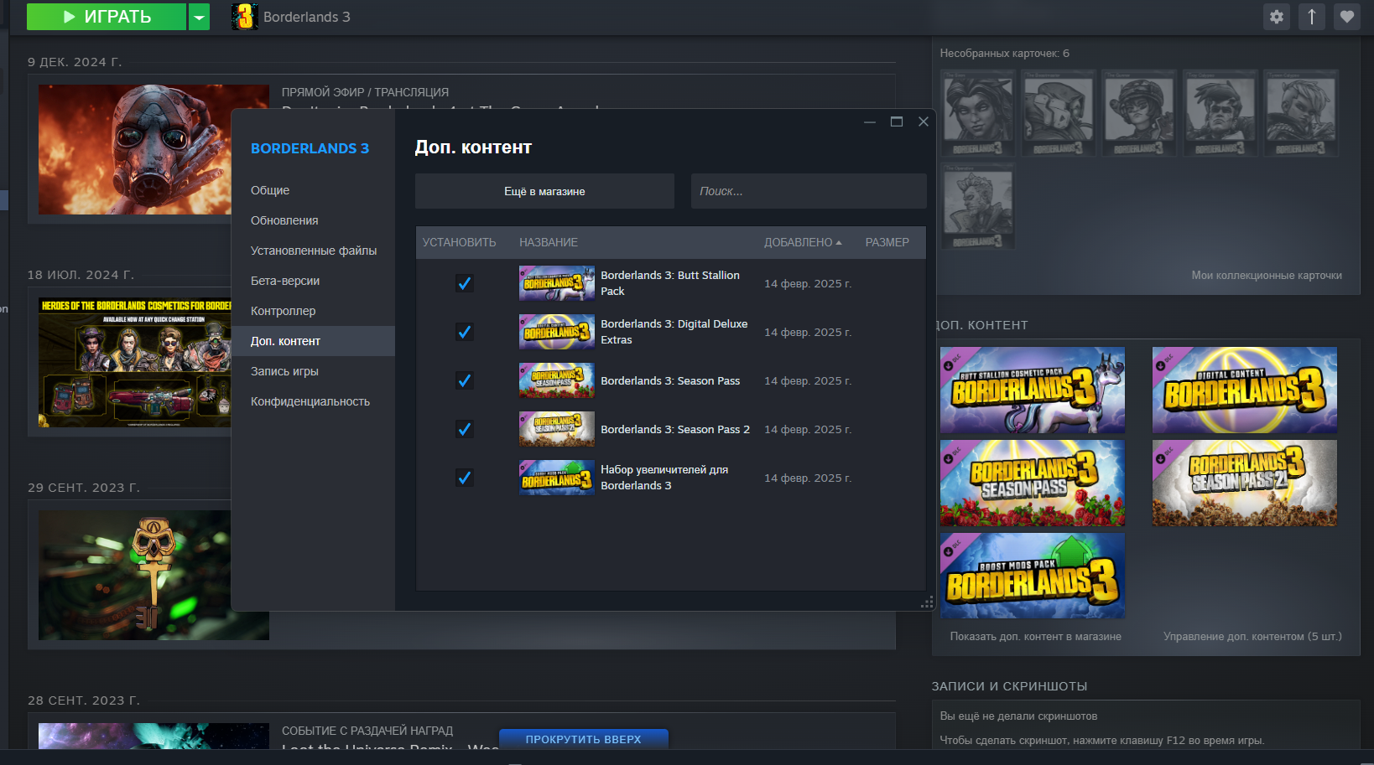This screenshot has width=1374, height=765.
Task: Click Borderlands 3 game icon in header
Action: pos(244,17)
